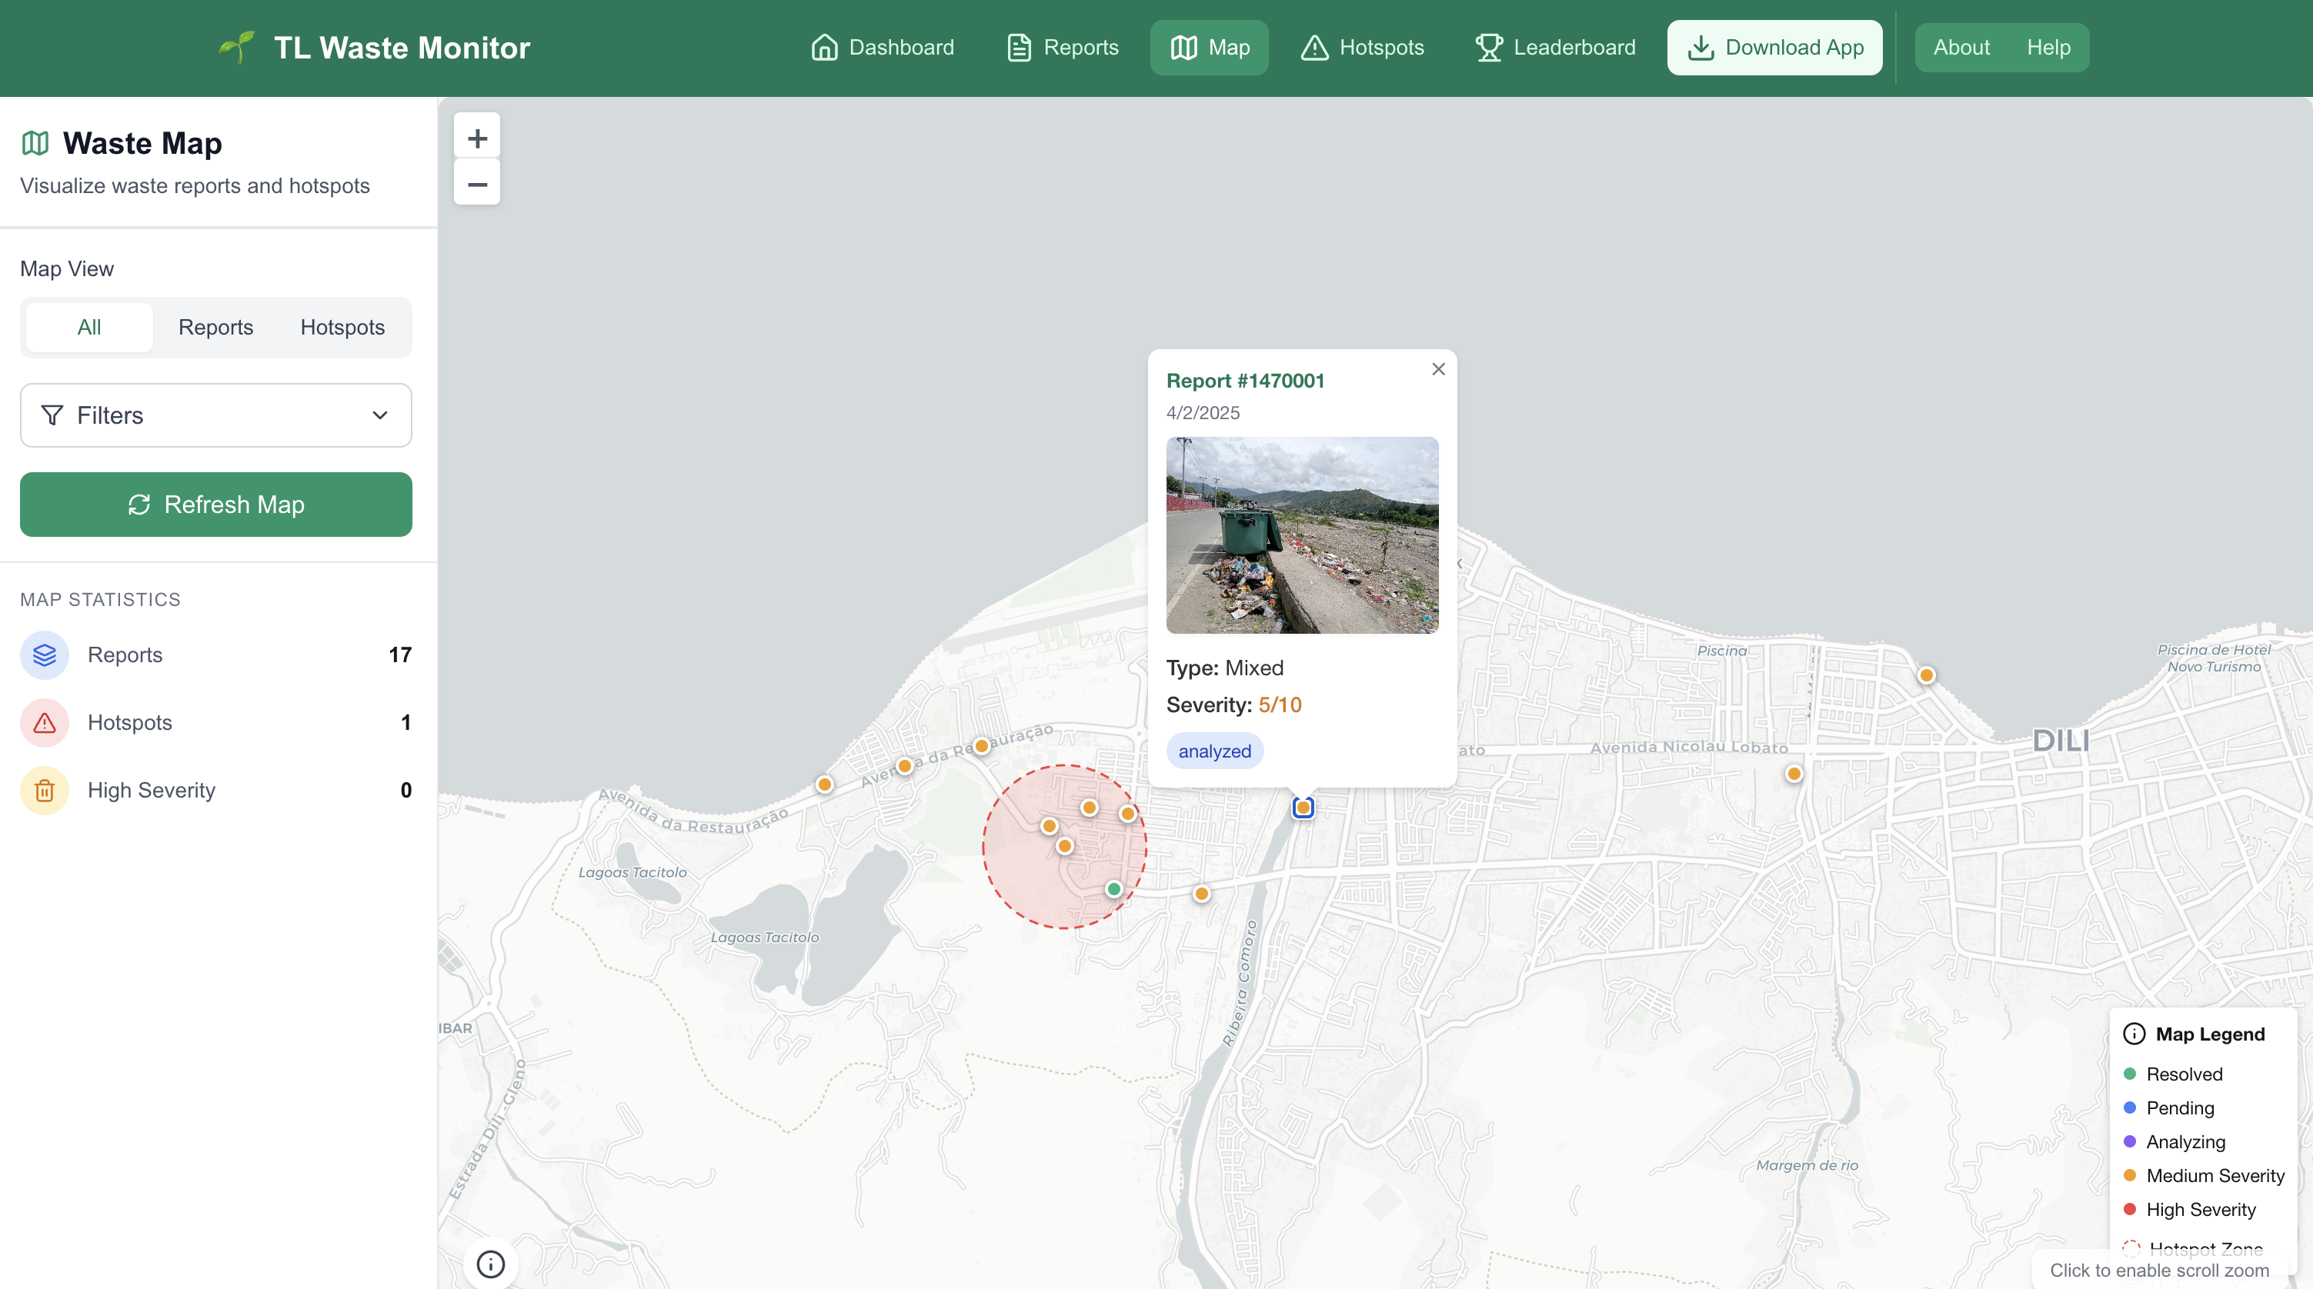Click the High Severity trash can icon
Image resolution: width=2313 pixels, height=1289 pixels.
(44, 791)
